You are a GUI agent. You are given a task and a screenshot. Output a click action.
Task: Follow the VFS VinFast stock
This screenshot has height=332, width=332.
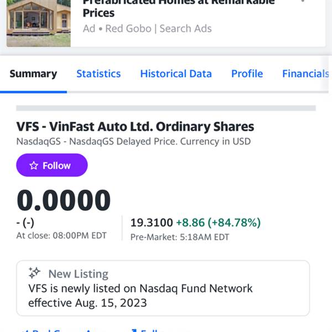[x=52, y=165]
